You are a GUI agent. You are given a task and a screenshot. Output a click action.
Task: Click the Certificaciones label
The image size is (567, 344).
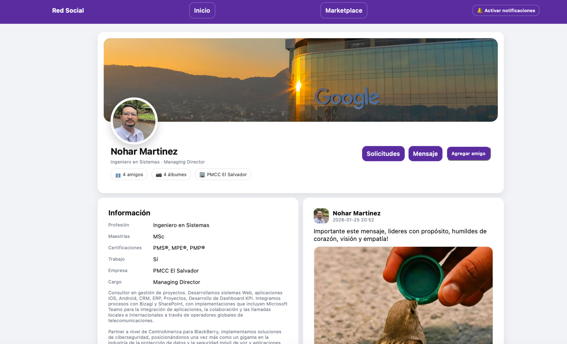coord(125,248)
